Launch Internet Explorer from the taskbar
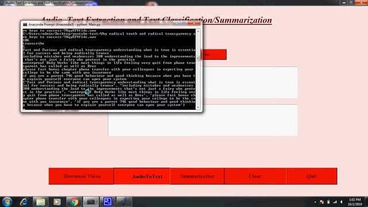This screenshot has height=207, width=368. coord(24,202)
